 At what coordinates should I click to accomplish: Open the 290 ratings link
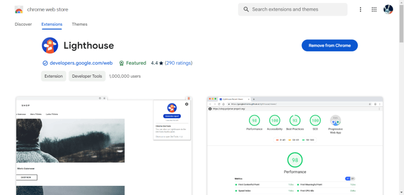179,63
